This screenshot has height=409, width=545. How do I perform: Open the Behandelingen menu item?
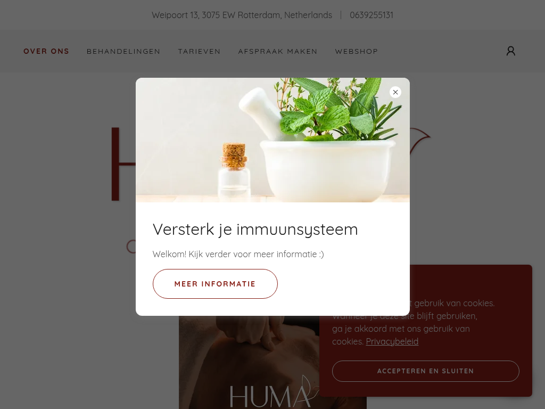[123, 51]
